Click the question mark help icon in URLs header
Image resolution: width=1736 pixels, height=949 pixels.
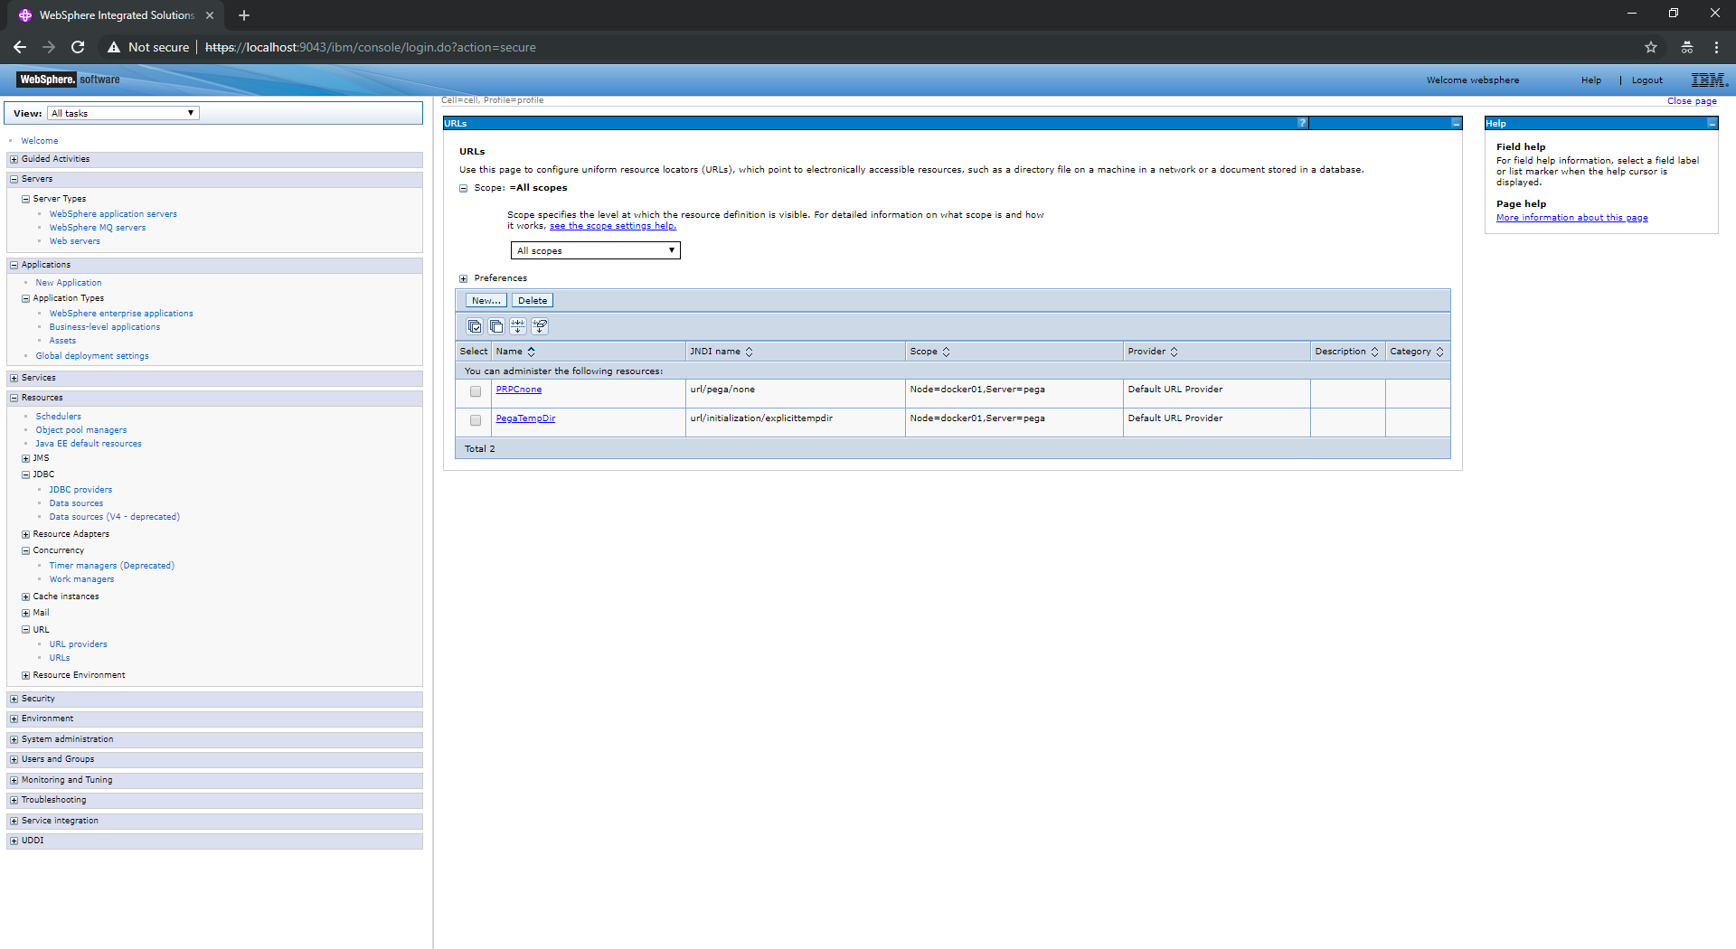coord(1302,123)
